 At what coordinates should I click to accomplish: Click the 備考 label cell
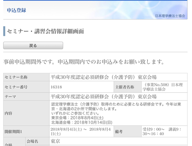(x=127, y=132)
